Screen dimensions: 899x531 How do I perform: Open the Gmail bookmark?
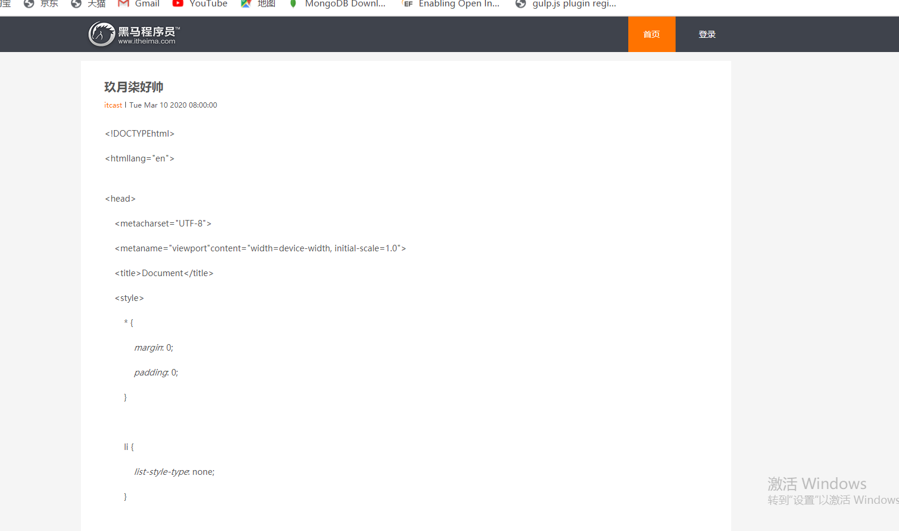(x=139, y=4)
